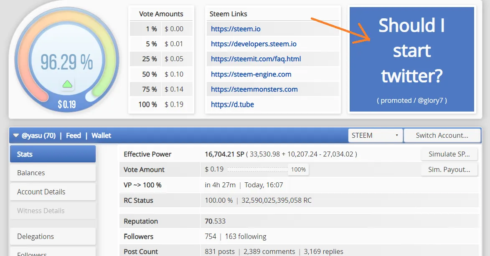This screenshot has height=256, width=490.
Task: Click the '163 following' text
Action: click(246, 236)
